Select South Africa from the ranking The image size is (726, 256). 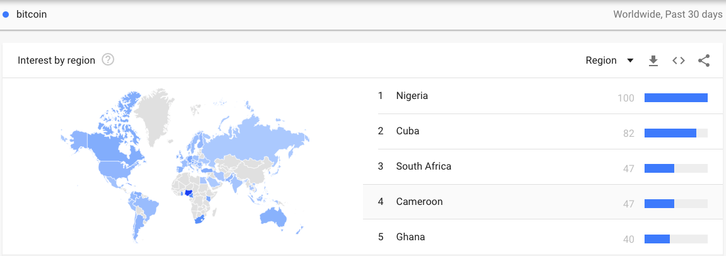(424, 166)
